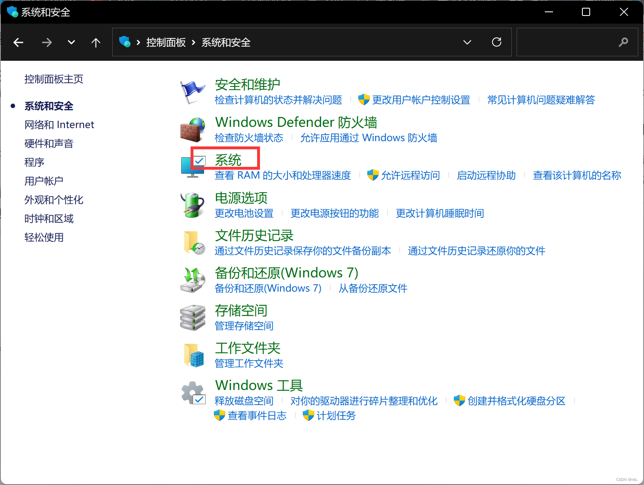Open the 系统 heading link
Screen dimensions: 644x485
[x=228, y=160]
